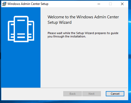This screenshot has height=103, width=131.
Task: Click the 'you through the installation' text line
Action: pos(67,36)
